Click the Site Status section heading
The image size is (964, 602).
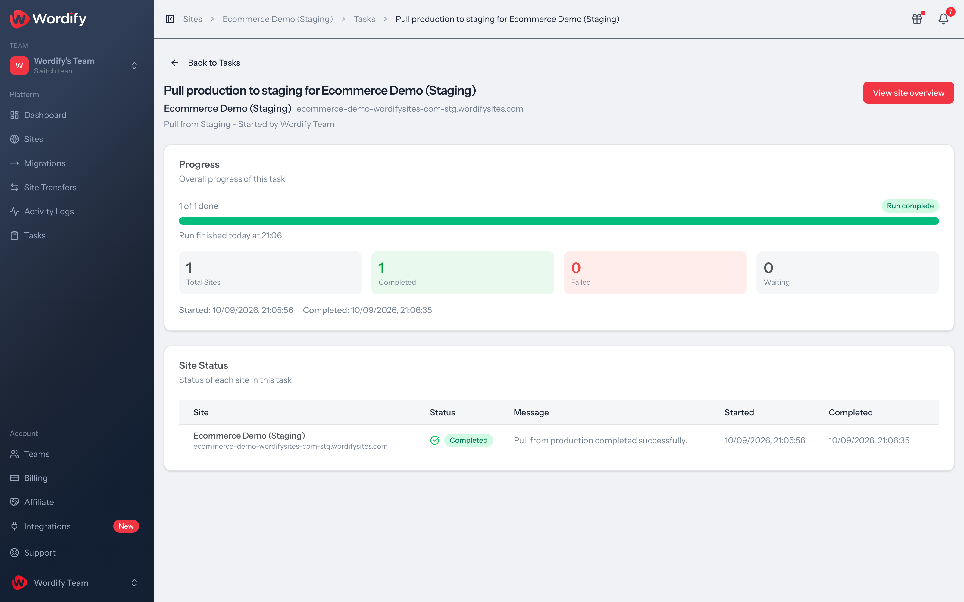click(x=203, y=365)
